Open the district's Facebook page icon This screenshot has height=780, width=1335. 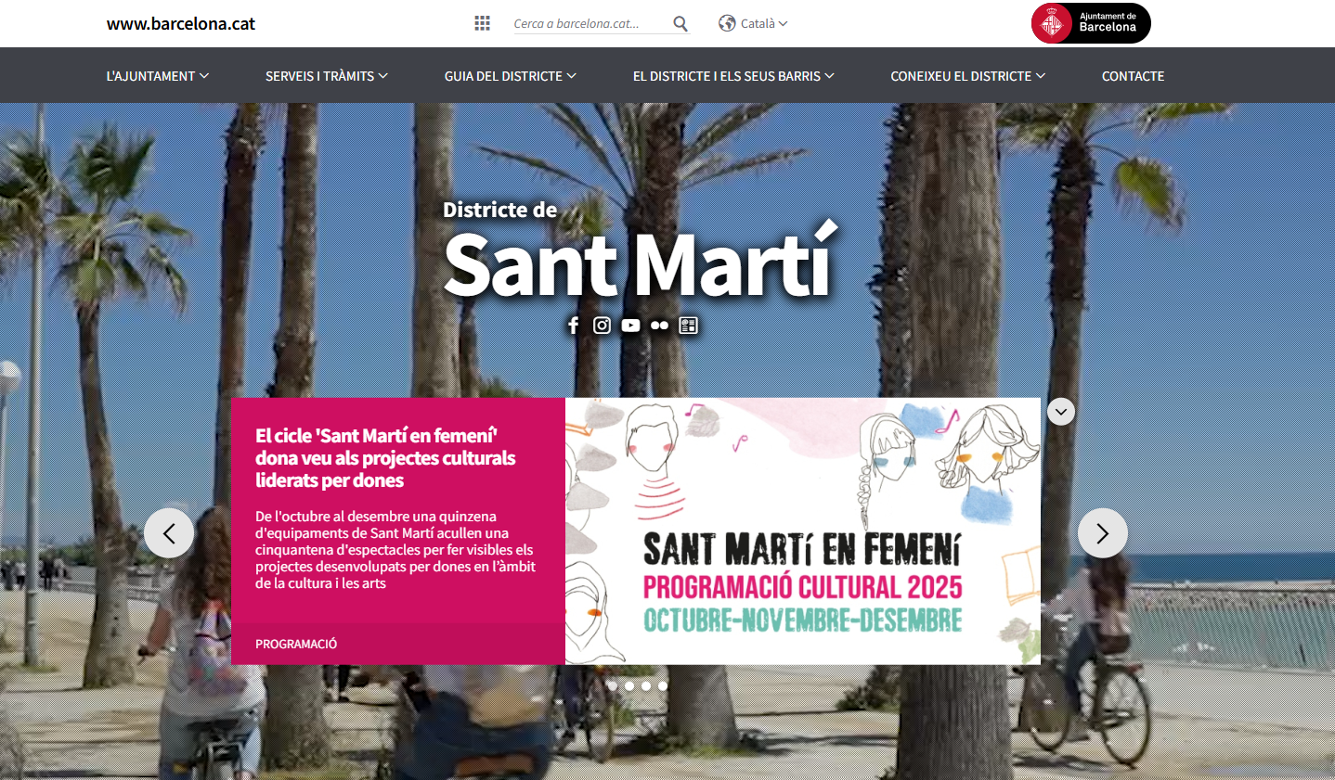click(x=573, y=326)
